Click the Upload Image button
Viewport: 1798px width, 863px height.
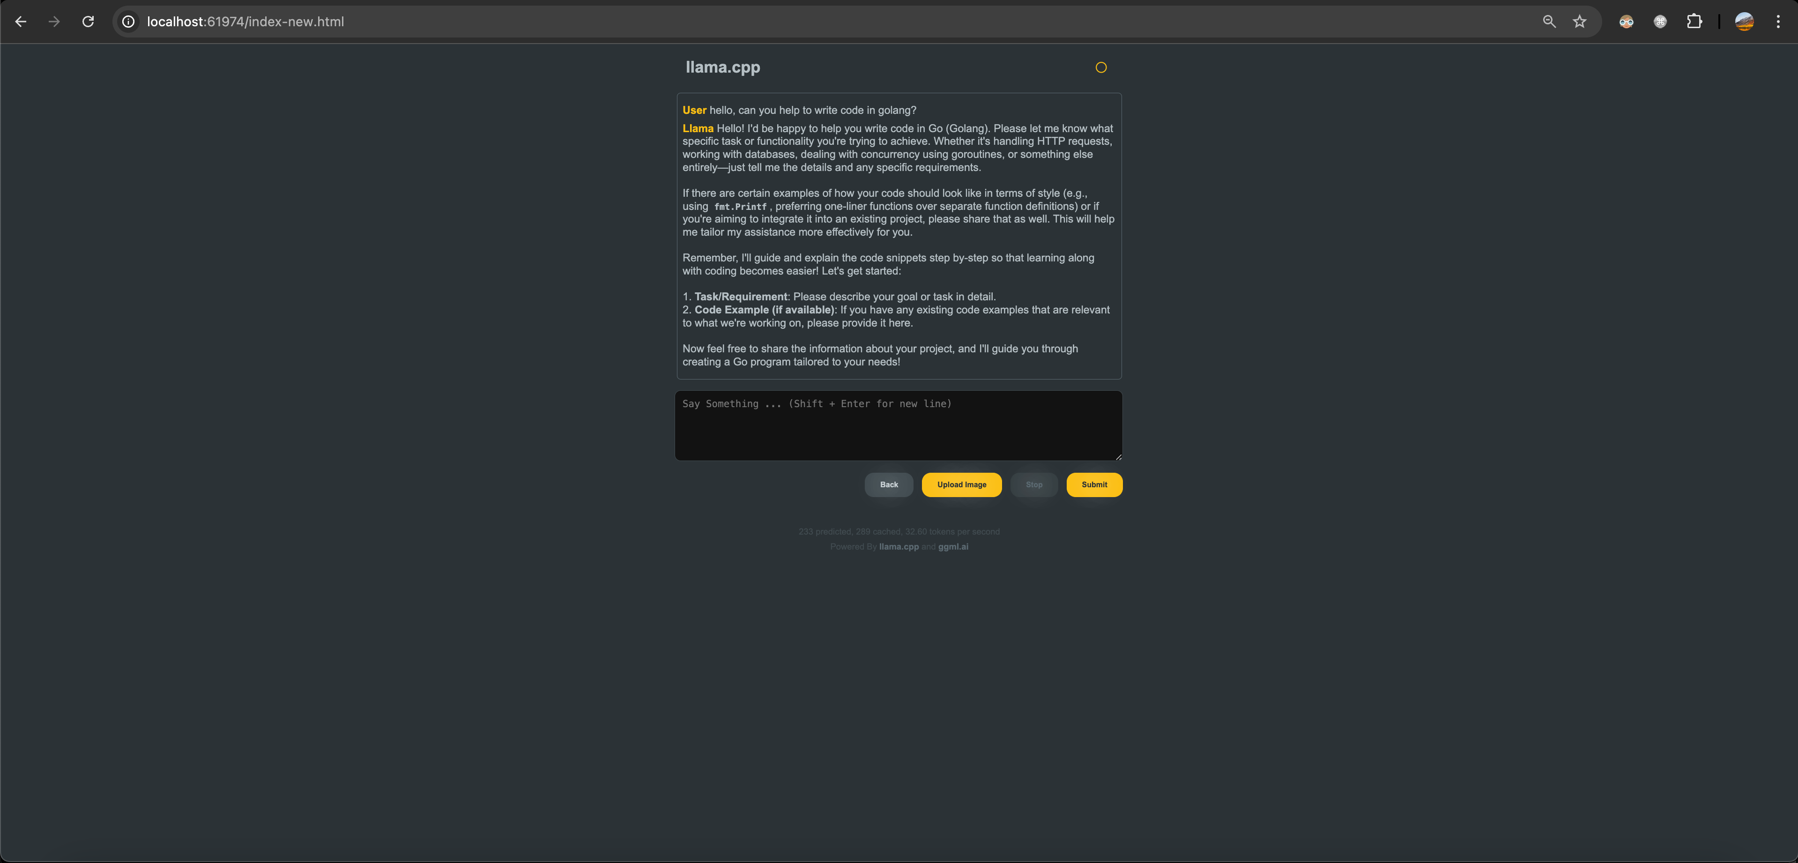[x=961, y=484]
